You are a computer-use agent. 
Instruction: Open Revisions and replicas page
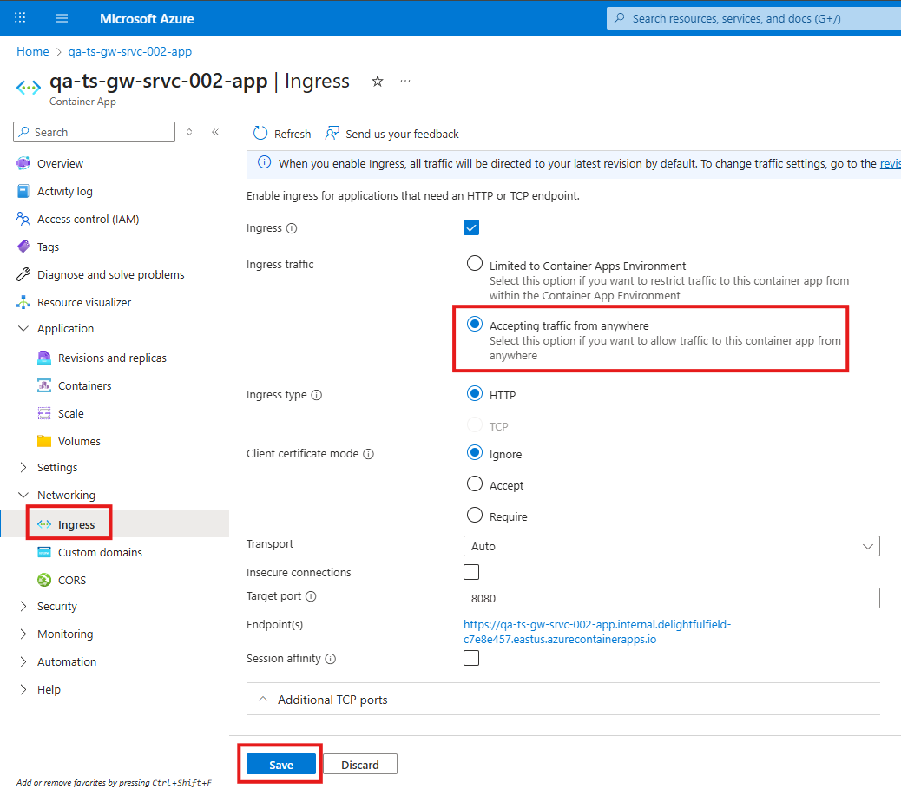(x=112, y=358)
